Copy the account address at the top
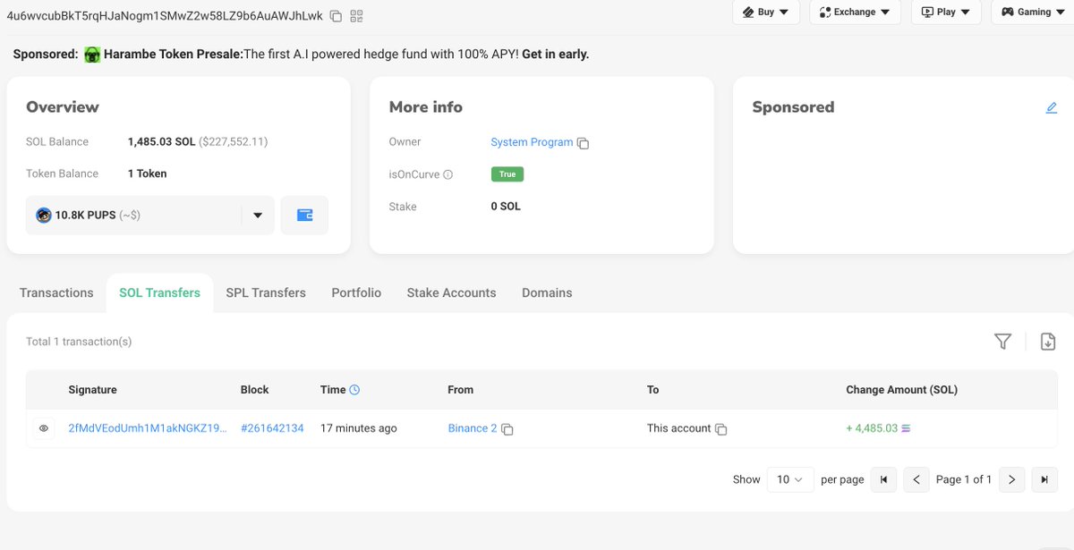 pos(336,16)
